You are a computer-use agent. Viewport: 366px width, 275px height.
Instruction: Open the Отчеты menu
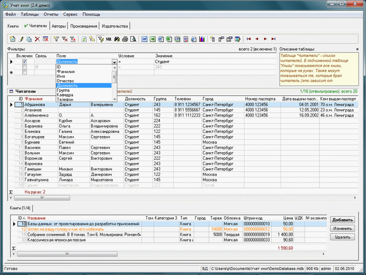(x=51, y=14)
